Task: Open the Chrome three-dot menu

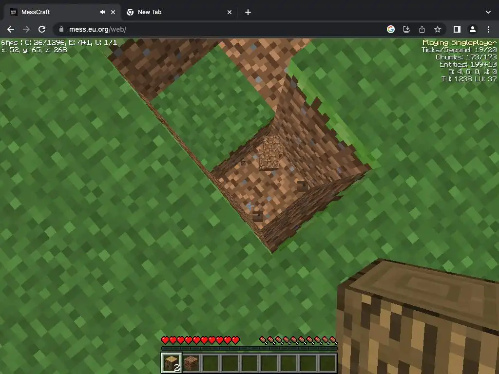Action: (x=488, y=29)
